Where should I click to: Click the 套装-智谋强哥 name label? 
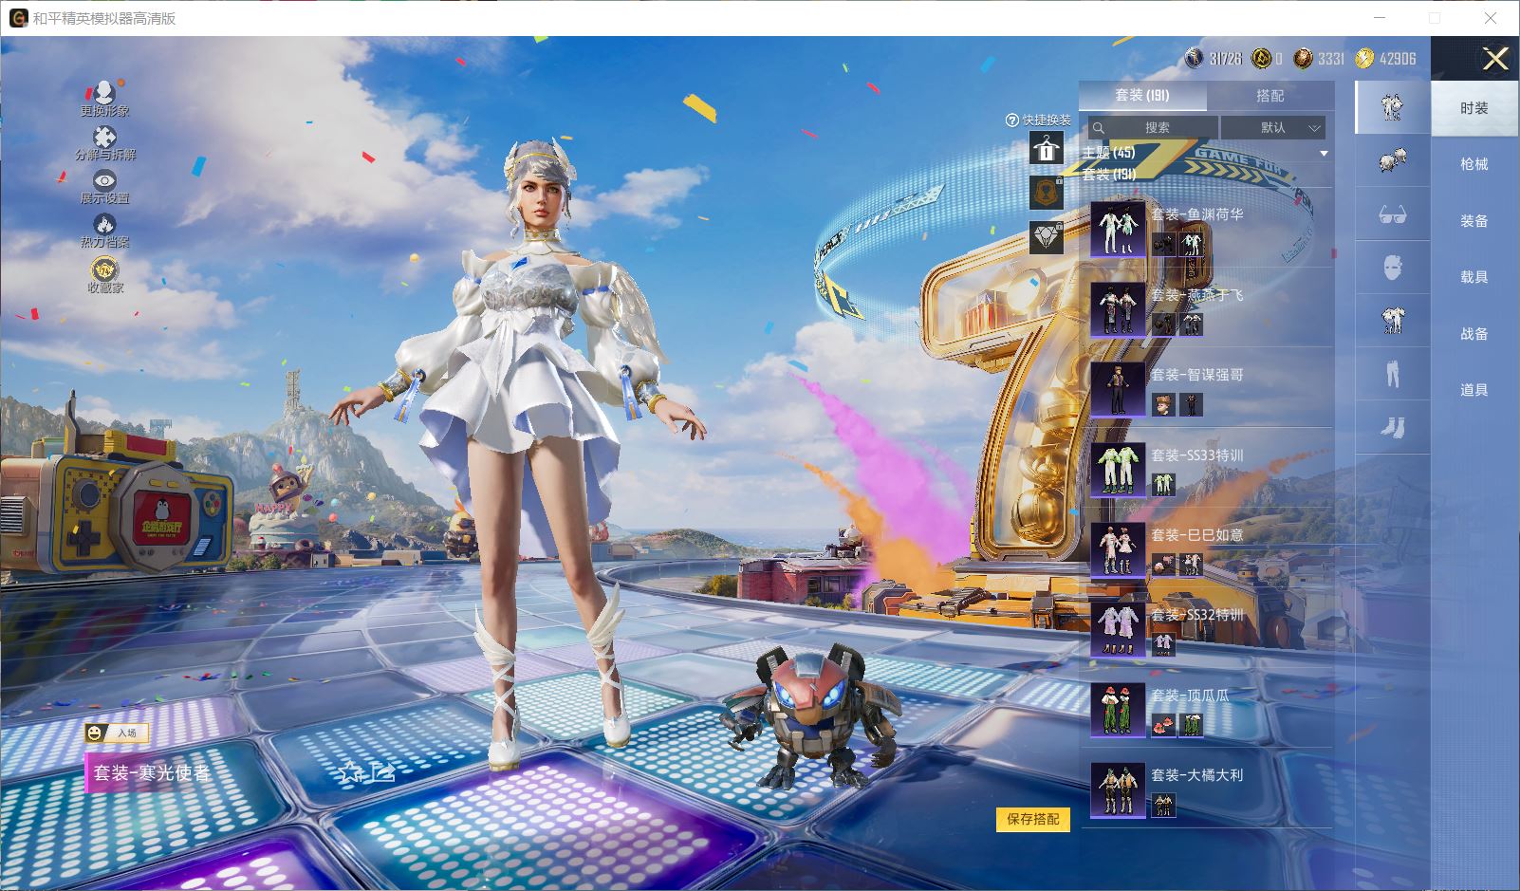pyautogui.click(x=1197, y=375)
